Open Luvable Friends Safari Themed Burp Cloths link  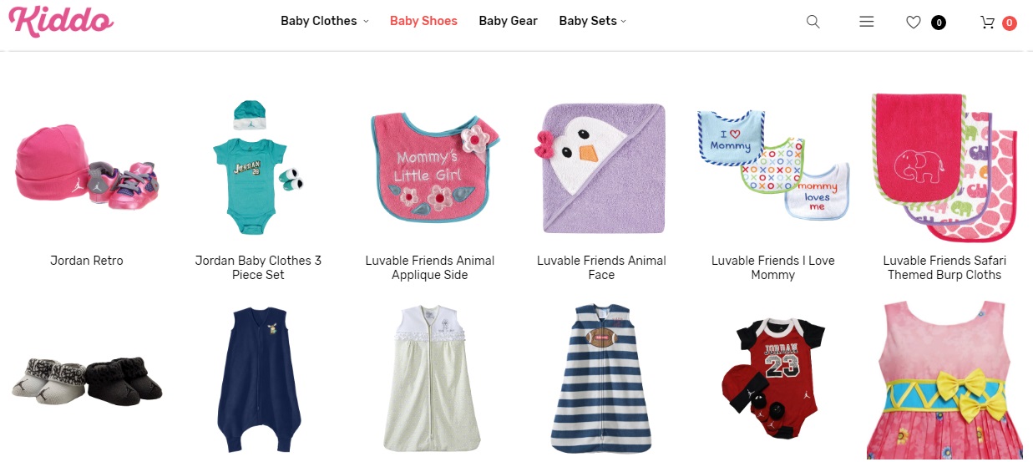click(944, 267)
